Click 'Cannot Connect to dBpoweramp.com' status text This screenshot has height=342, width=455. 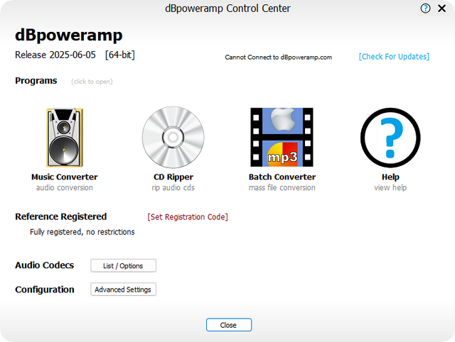[278, 57]
